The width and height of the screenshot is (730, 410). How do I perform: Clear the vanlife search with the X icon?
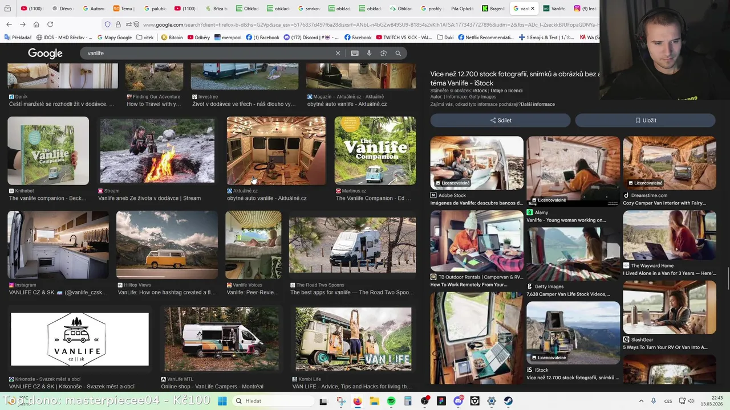(x=338, y=53)
